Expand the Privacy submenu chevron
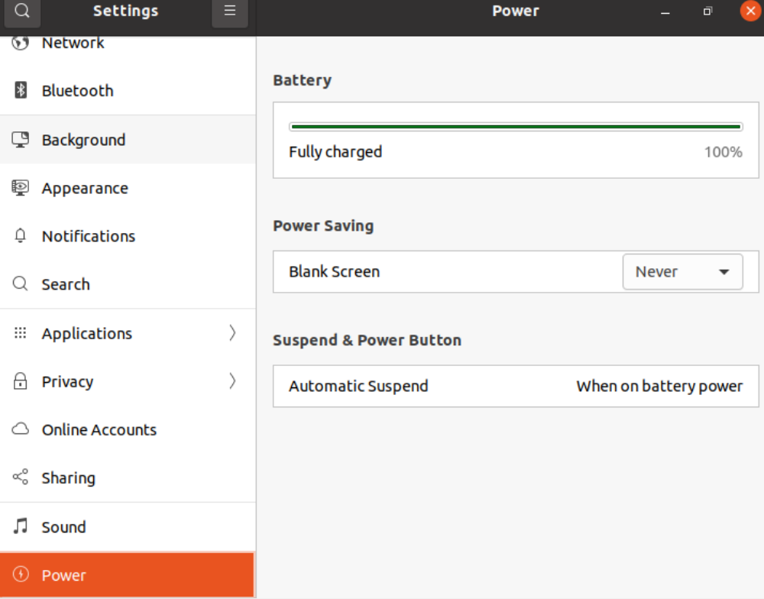Viewport: 764px width, 599px height. pyautogui.click(x=232, y=381)
